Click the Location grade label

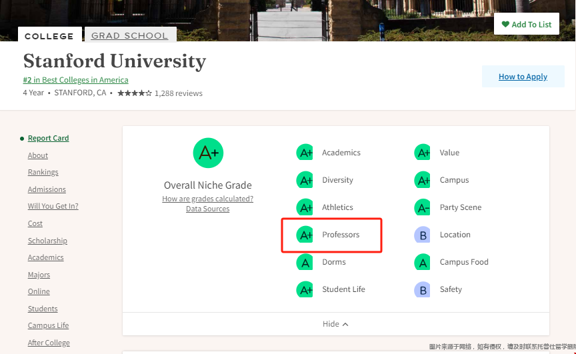click(x=455, y=235)
